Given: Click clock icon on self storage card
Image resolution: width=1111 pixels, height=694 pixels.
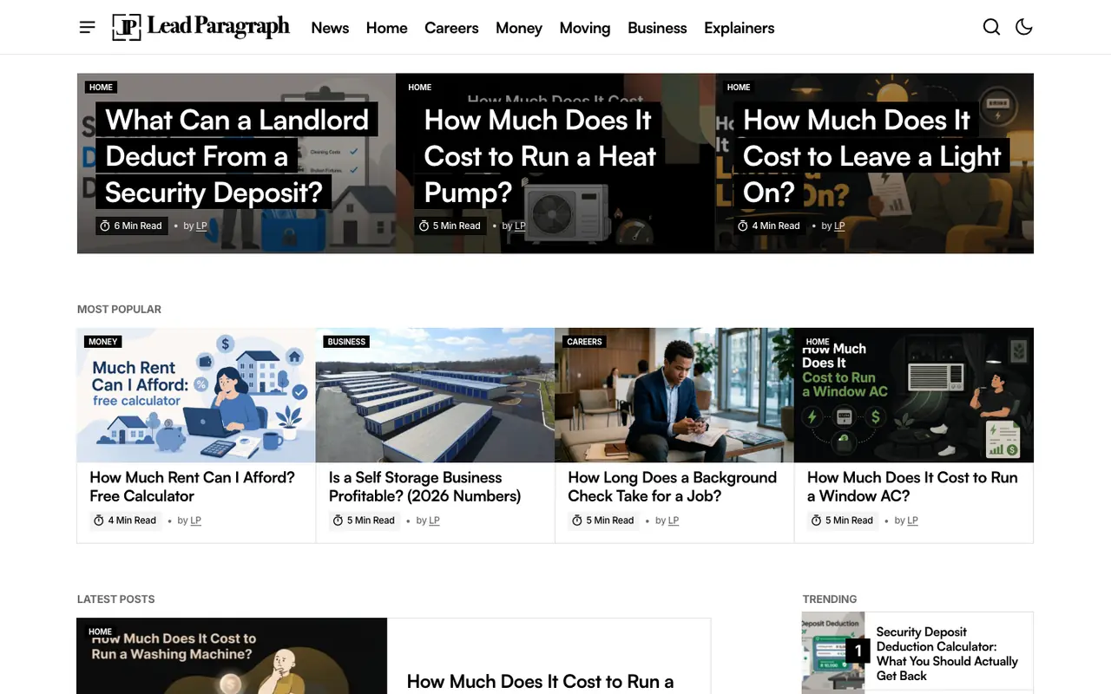Looking at the screenshot, I should (338, 520).
